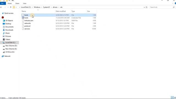The height and width of the screenshot is (99, 176).
Task: Click System32 in the address path
Action: 46,7
